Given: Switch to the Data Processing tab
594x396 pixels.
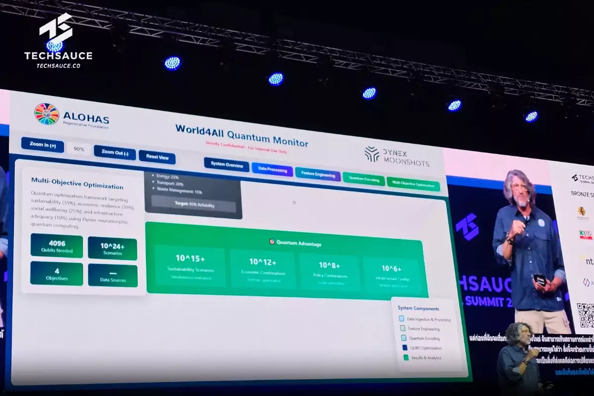Looking at the screenshot, I should coord(272,170).
